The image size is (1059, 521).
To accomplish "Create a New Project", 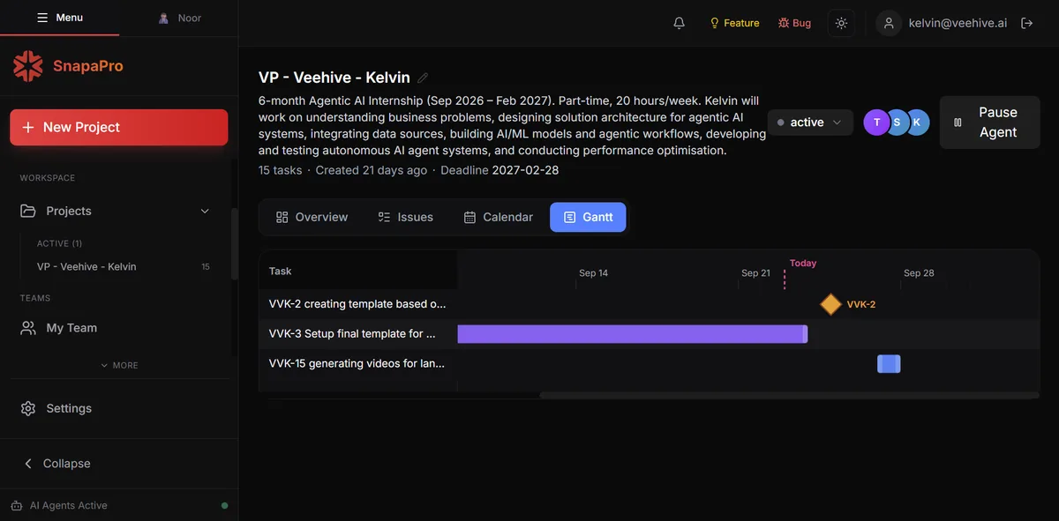I will [x=119, y=127].
